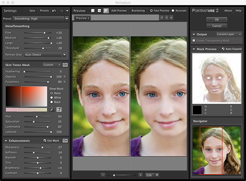Screen dimensions: 246x181
Task: Click Add Preview button
Action: [x=119, y=10]
